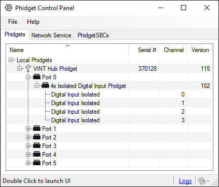Click the device icon of 4x Isolated Digital Input Phidget

(x=45, y=85)
